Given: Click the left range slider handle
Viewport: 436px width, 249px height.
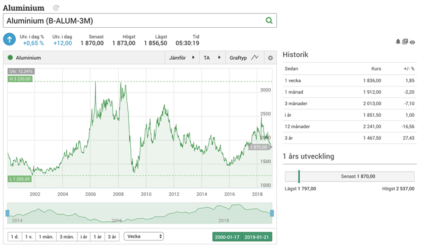Looking at the screenshot, I should 7,213.
